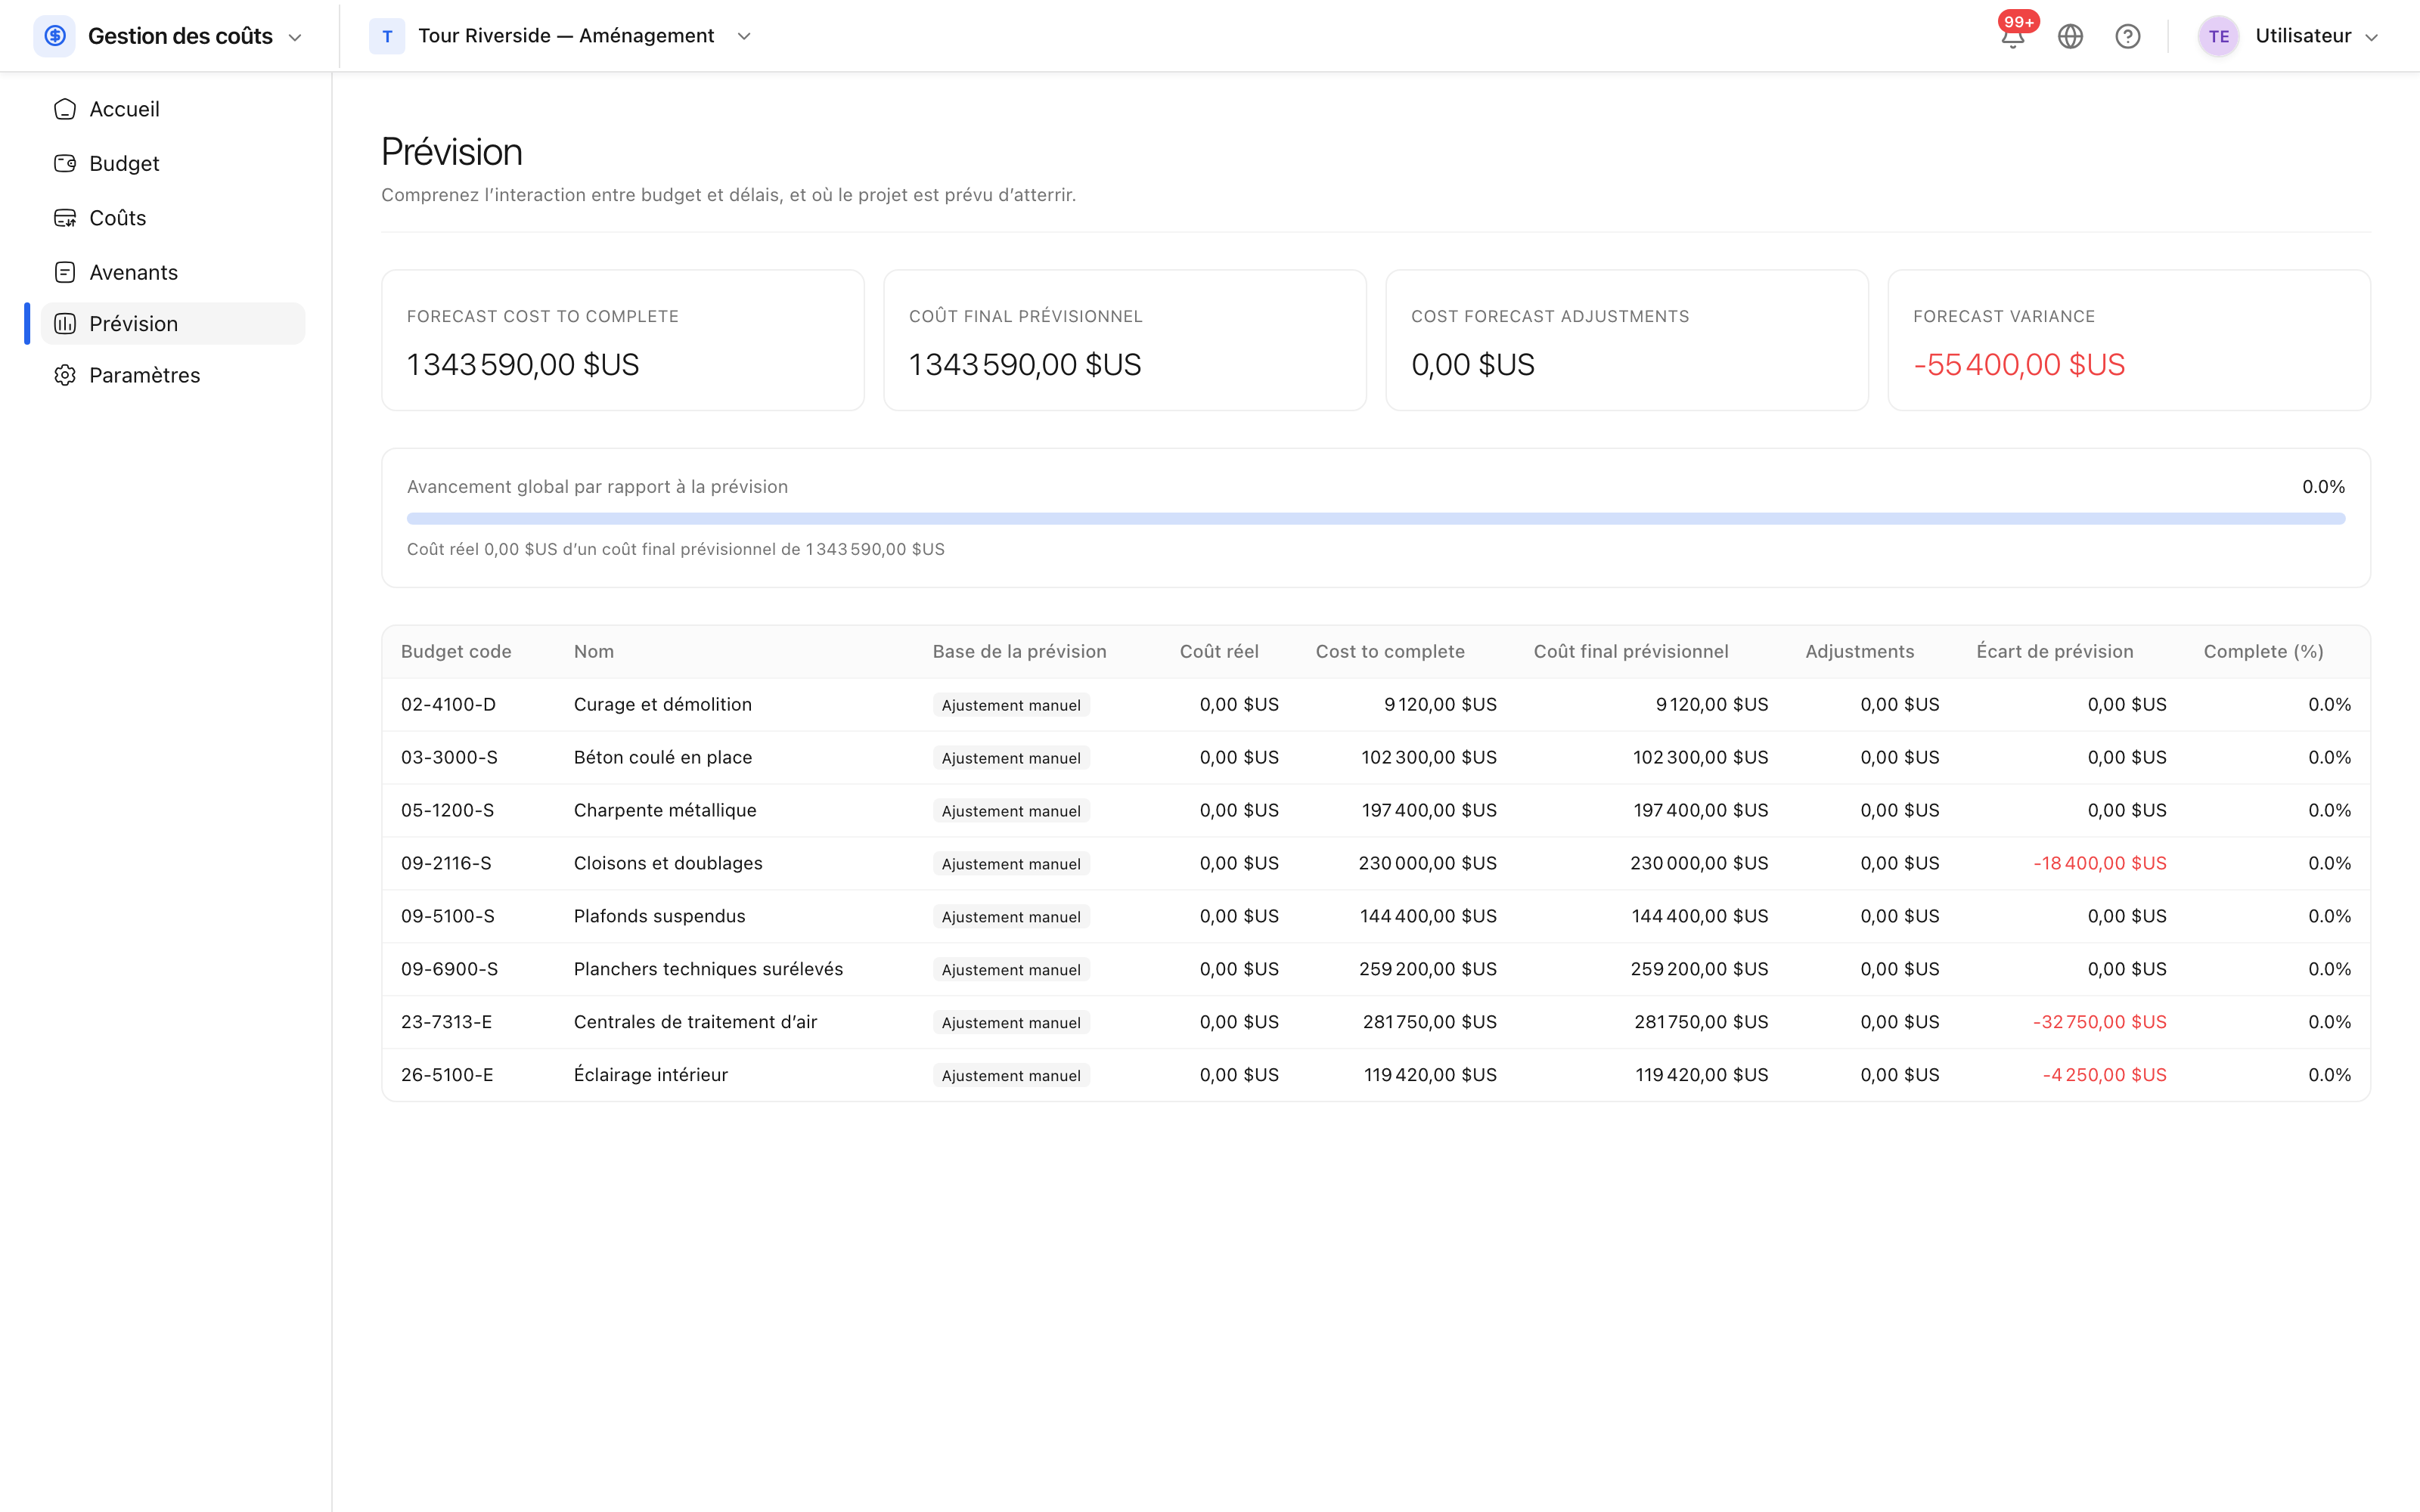This screenshot has height=1512, width=2420.
Task: Click the Avenants document icon in sidebar
Action: tap(65, 272)
